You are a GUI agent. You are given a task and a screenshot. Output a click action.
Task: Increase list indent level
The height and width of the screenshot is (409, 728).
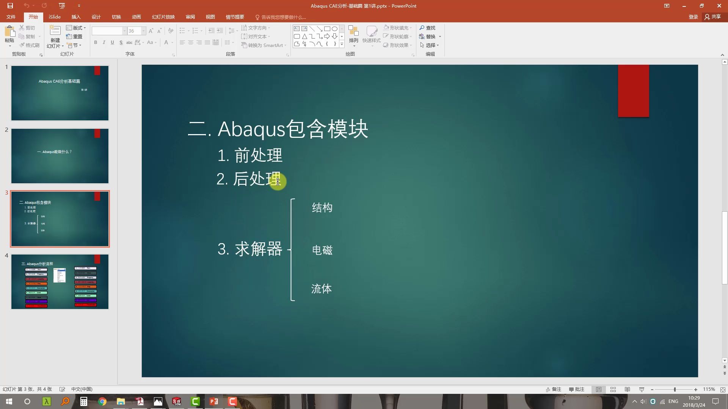click(220, 31)
